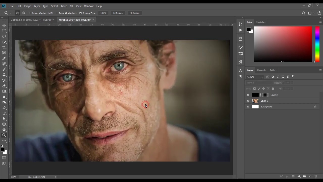This screenshot has width=323, height=182.
Task: Click the delete layer trash icon
Action: pyautogui.click(x=315, y=176)
